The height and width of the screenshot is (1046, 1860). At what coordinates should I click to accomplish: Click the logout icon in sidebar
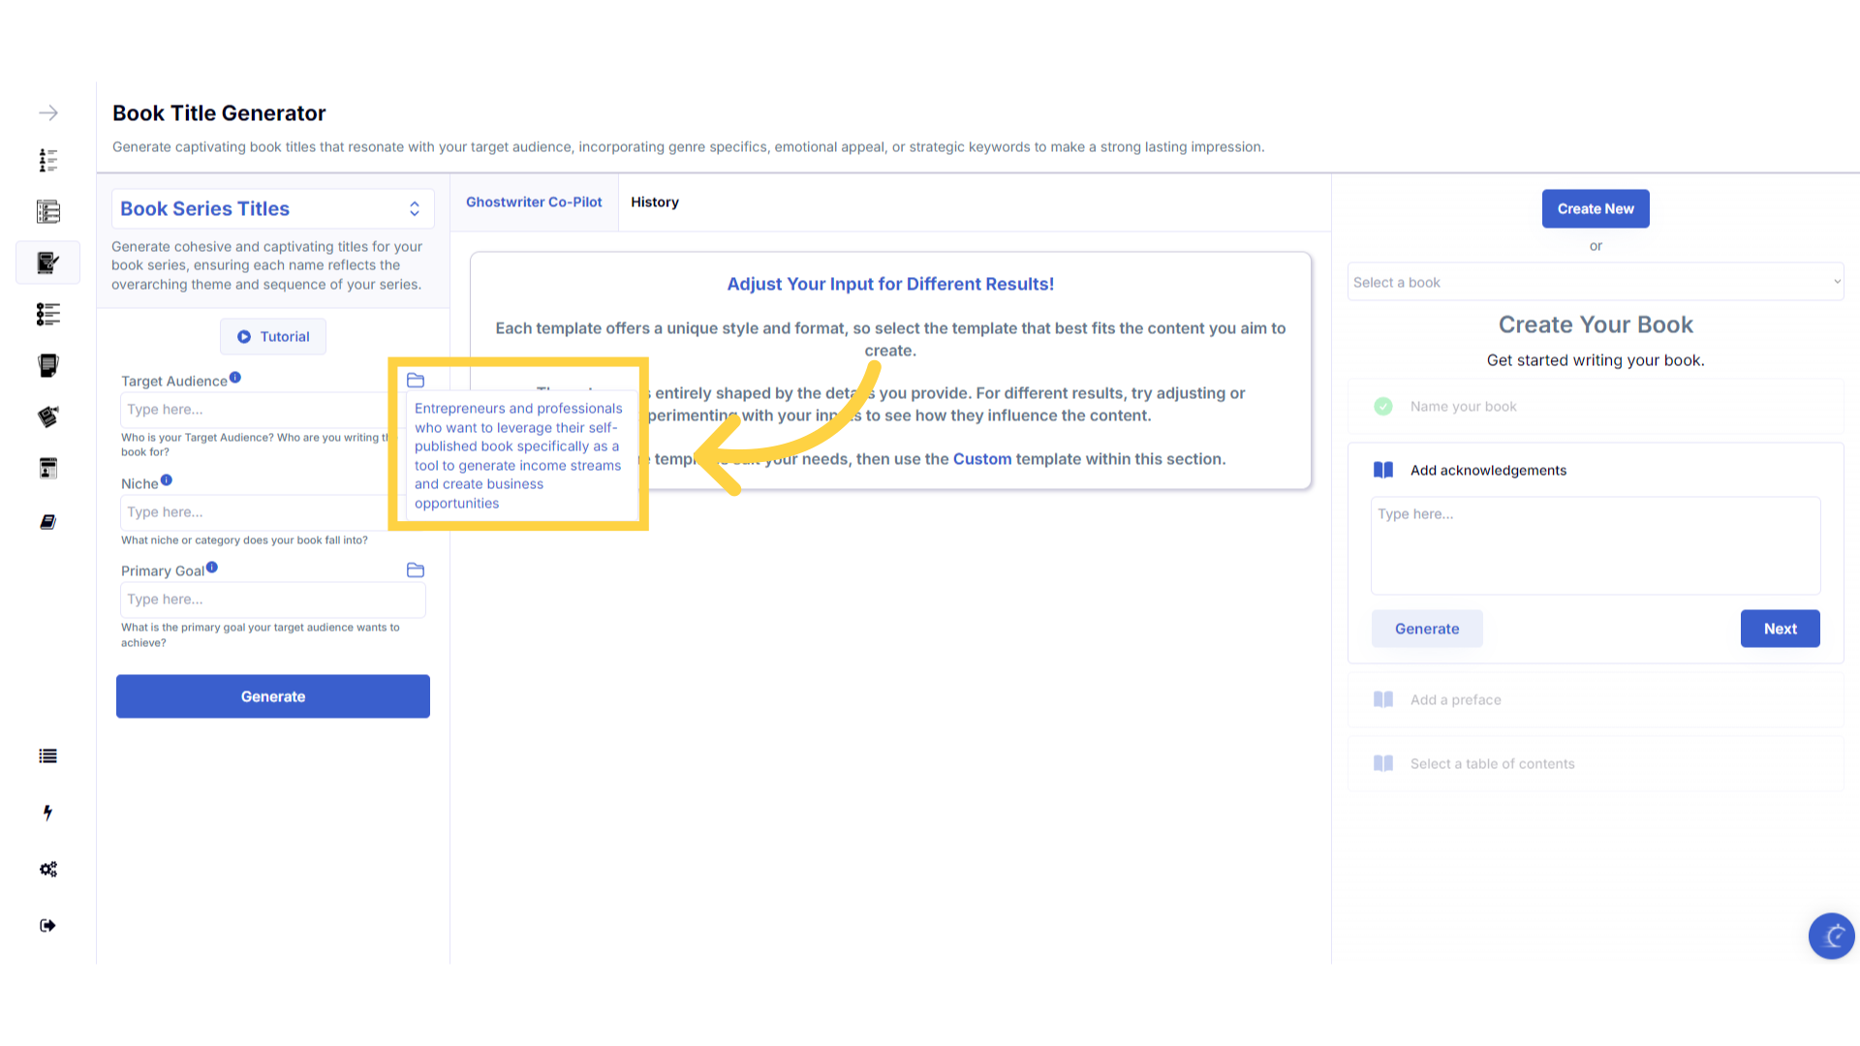(47, 925)
